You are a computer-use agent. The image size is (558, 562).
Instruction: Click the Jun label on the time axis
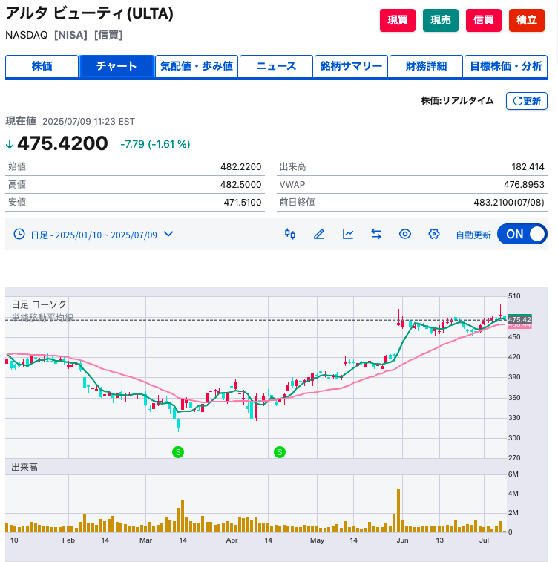click(x=402, y=540)
